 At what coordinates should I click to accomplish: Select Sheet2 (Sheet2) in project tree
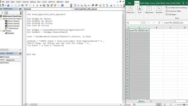click(14, 24)
